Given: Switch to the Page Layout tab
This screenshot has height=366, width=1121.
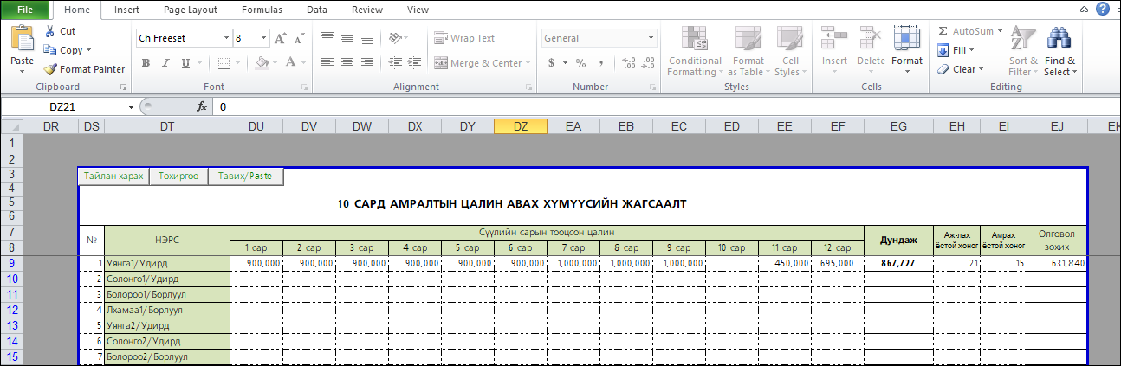Looking at the screenshot, I should pos(190,10).
